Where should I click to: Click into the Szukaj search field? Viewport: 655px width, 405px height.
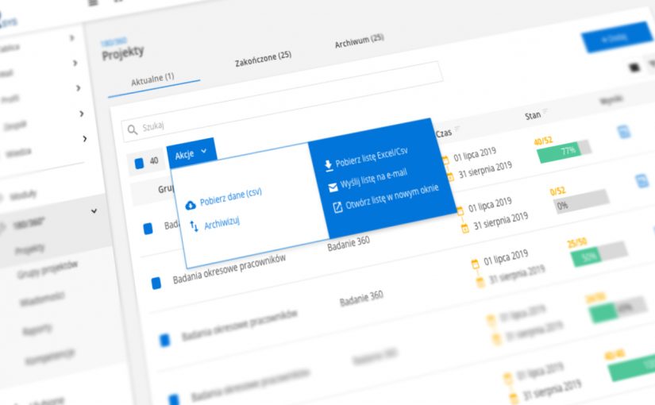(278, 119)
